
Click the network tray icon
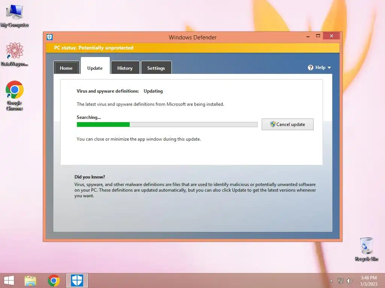[341, 280]
